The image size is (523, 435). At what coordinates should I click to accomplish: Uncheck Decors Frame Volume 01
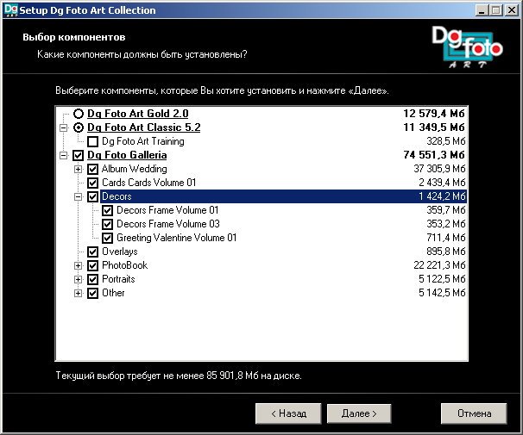click(x=107, y=210)
